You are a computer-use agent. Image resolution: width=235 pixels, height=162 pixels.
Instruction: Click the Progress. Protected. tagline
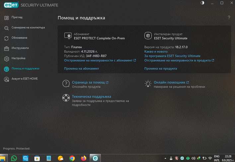[17, 148]
